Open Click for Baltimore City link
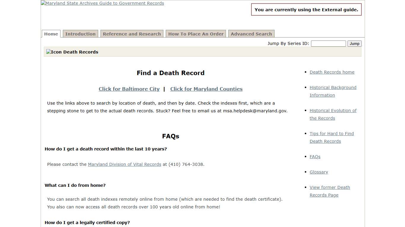405x227 pixels. [x=129, y=89]
